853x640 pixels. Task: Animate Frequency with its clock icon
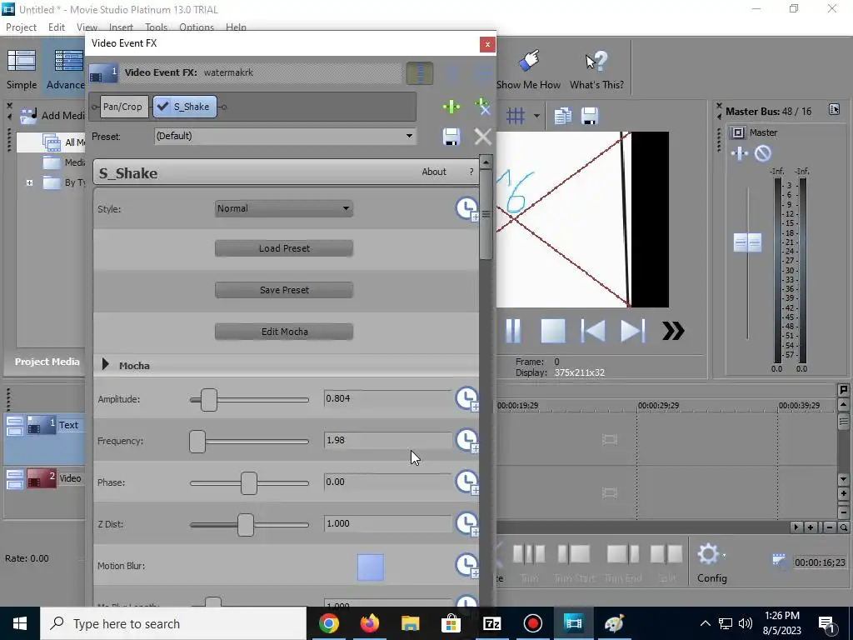(466, 441)
